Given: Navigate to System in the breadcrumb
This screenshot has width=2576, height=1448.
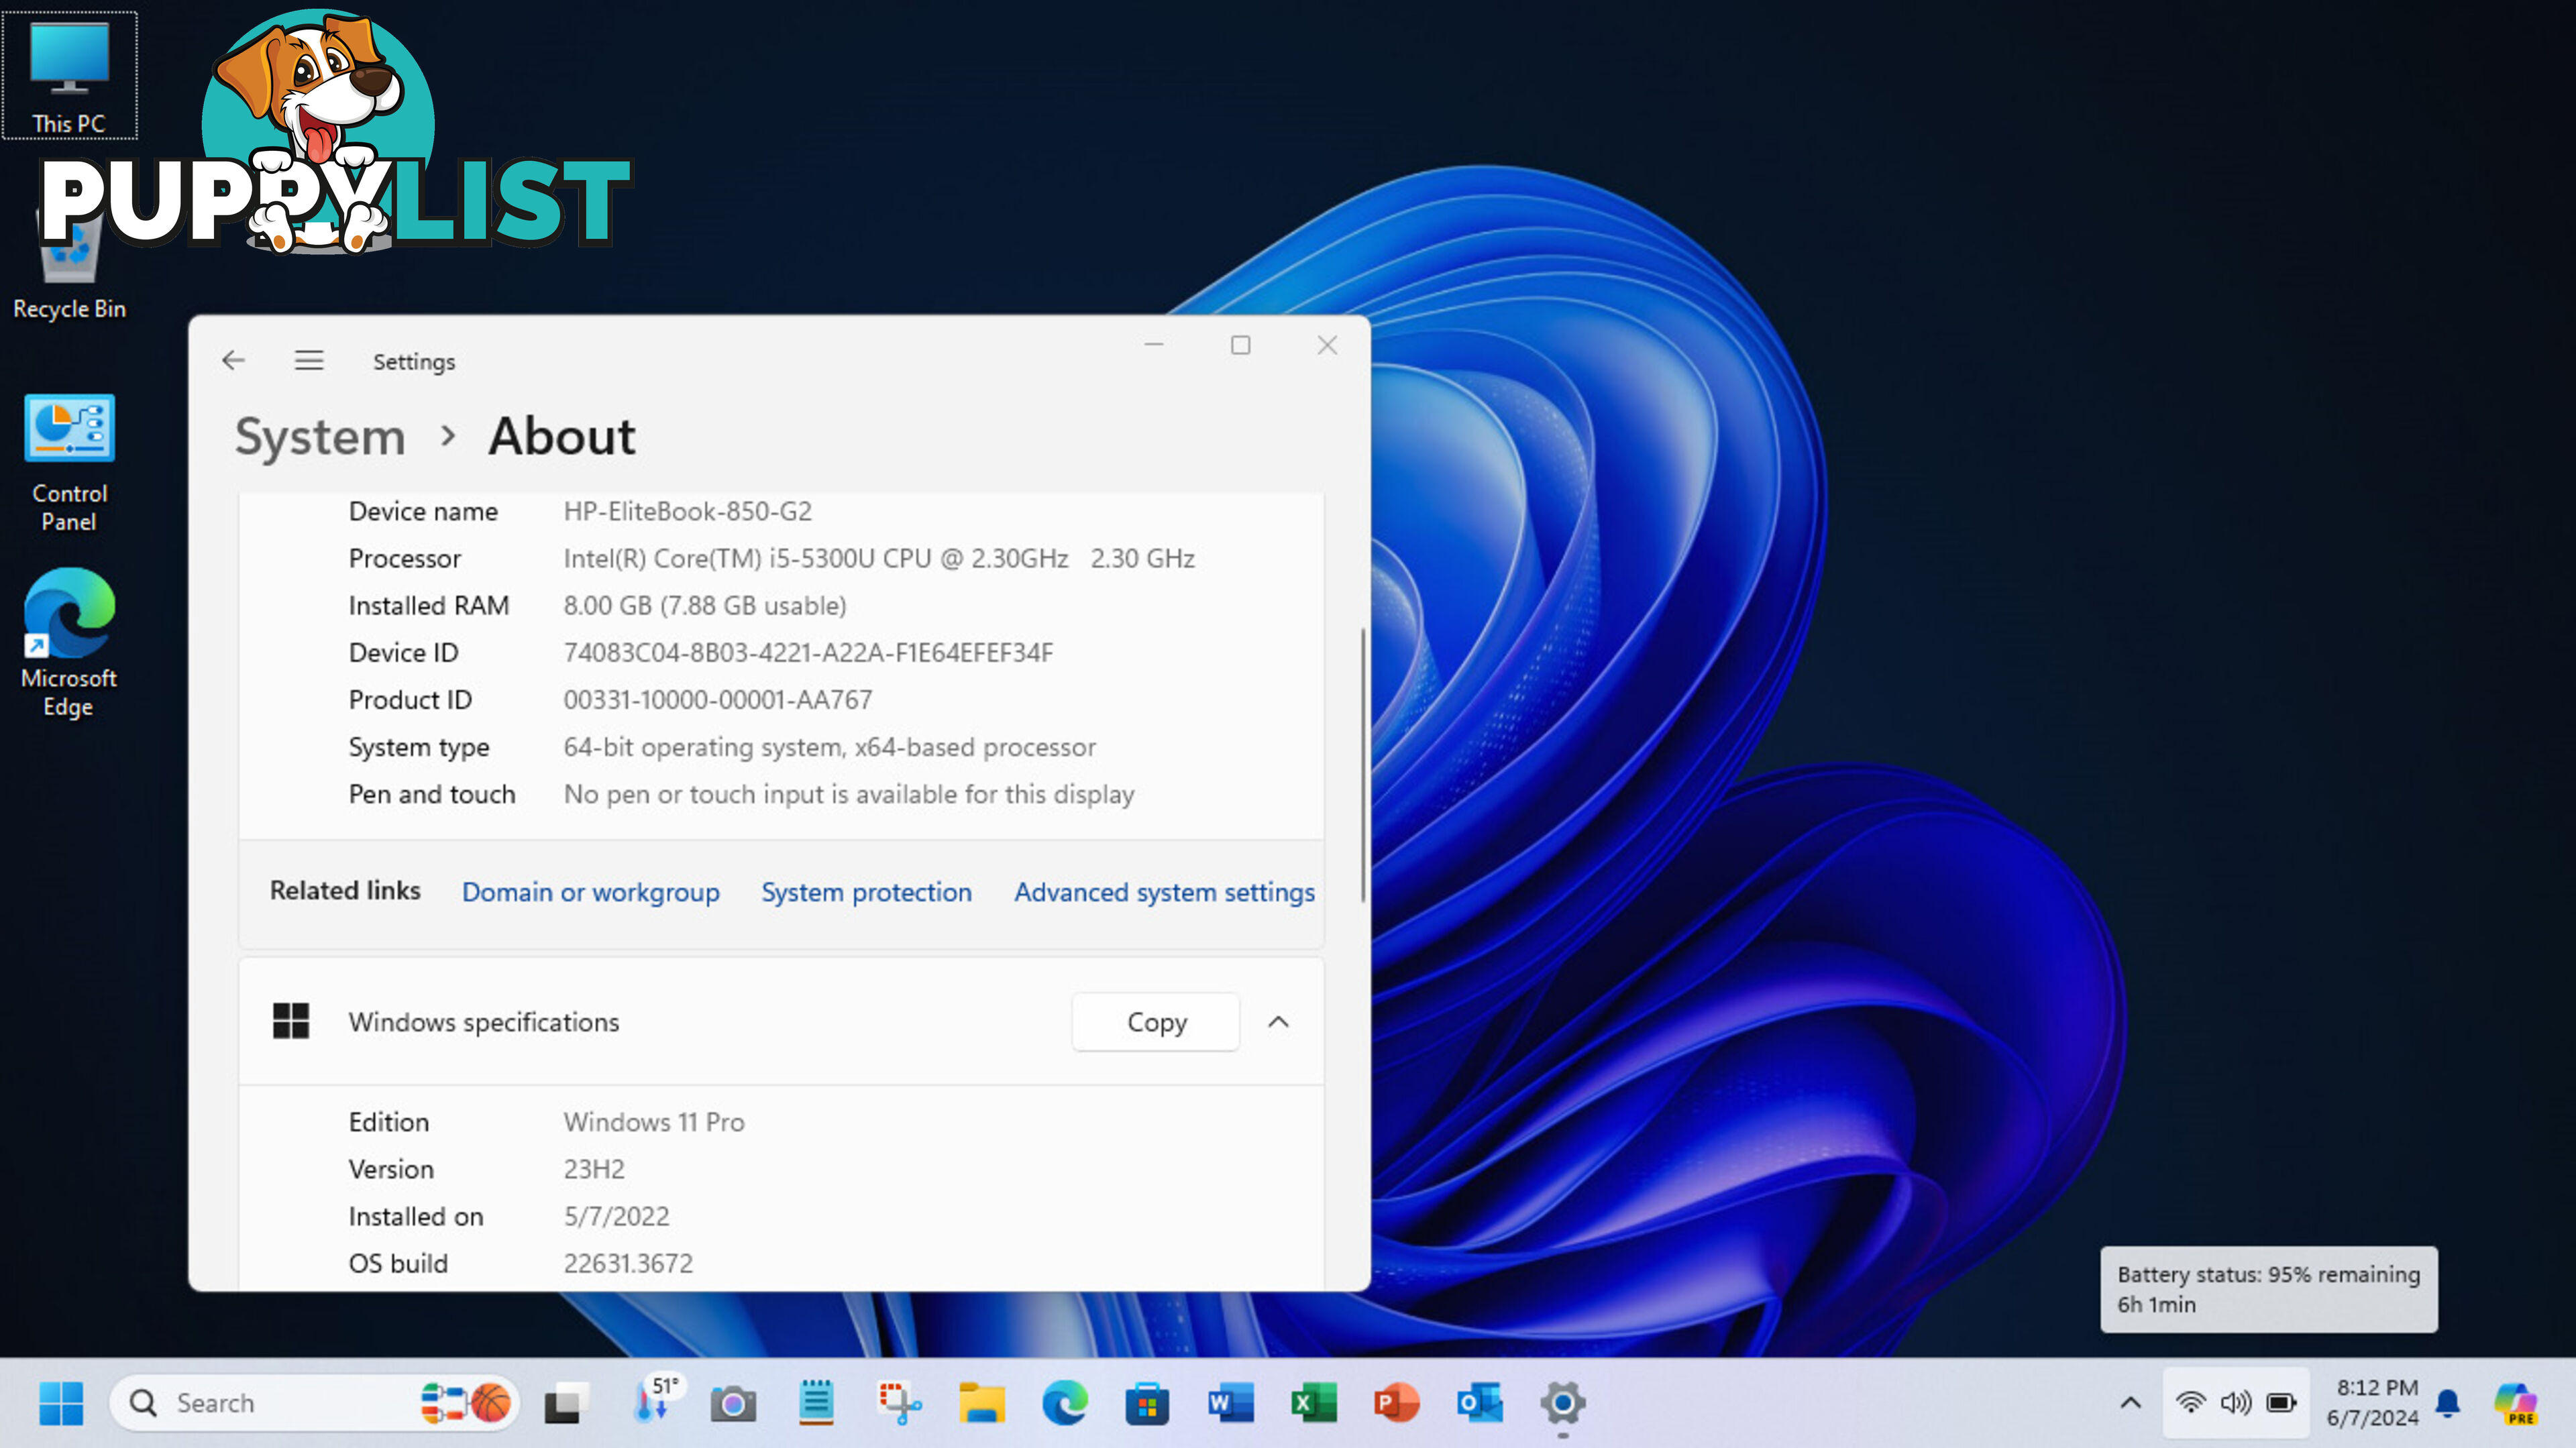Looking at the screenshot, I should click(320, 437).
